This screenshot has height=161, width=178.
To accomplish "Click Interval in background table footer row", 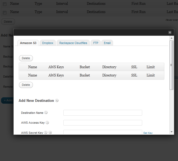I will point(62,12).
